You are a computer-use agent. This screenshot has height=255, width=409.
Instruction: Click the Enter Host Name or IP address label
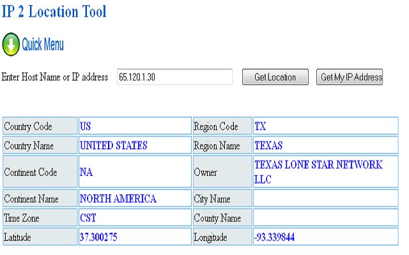(x=55, y=77)
